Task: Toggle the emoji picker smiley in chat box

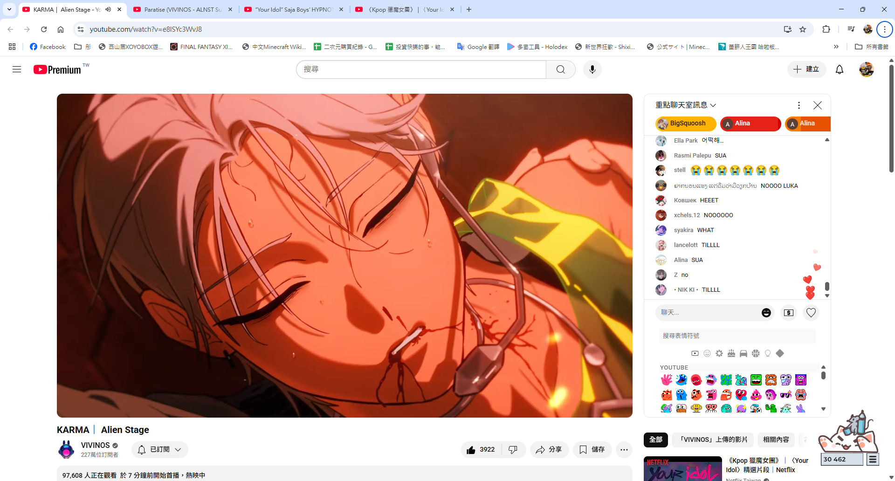Action: 766,313
